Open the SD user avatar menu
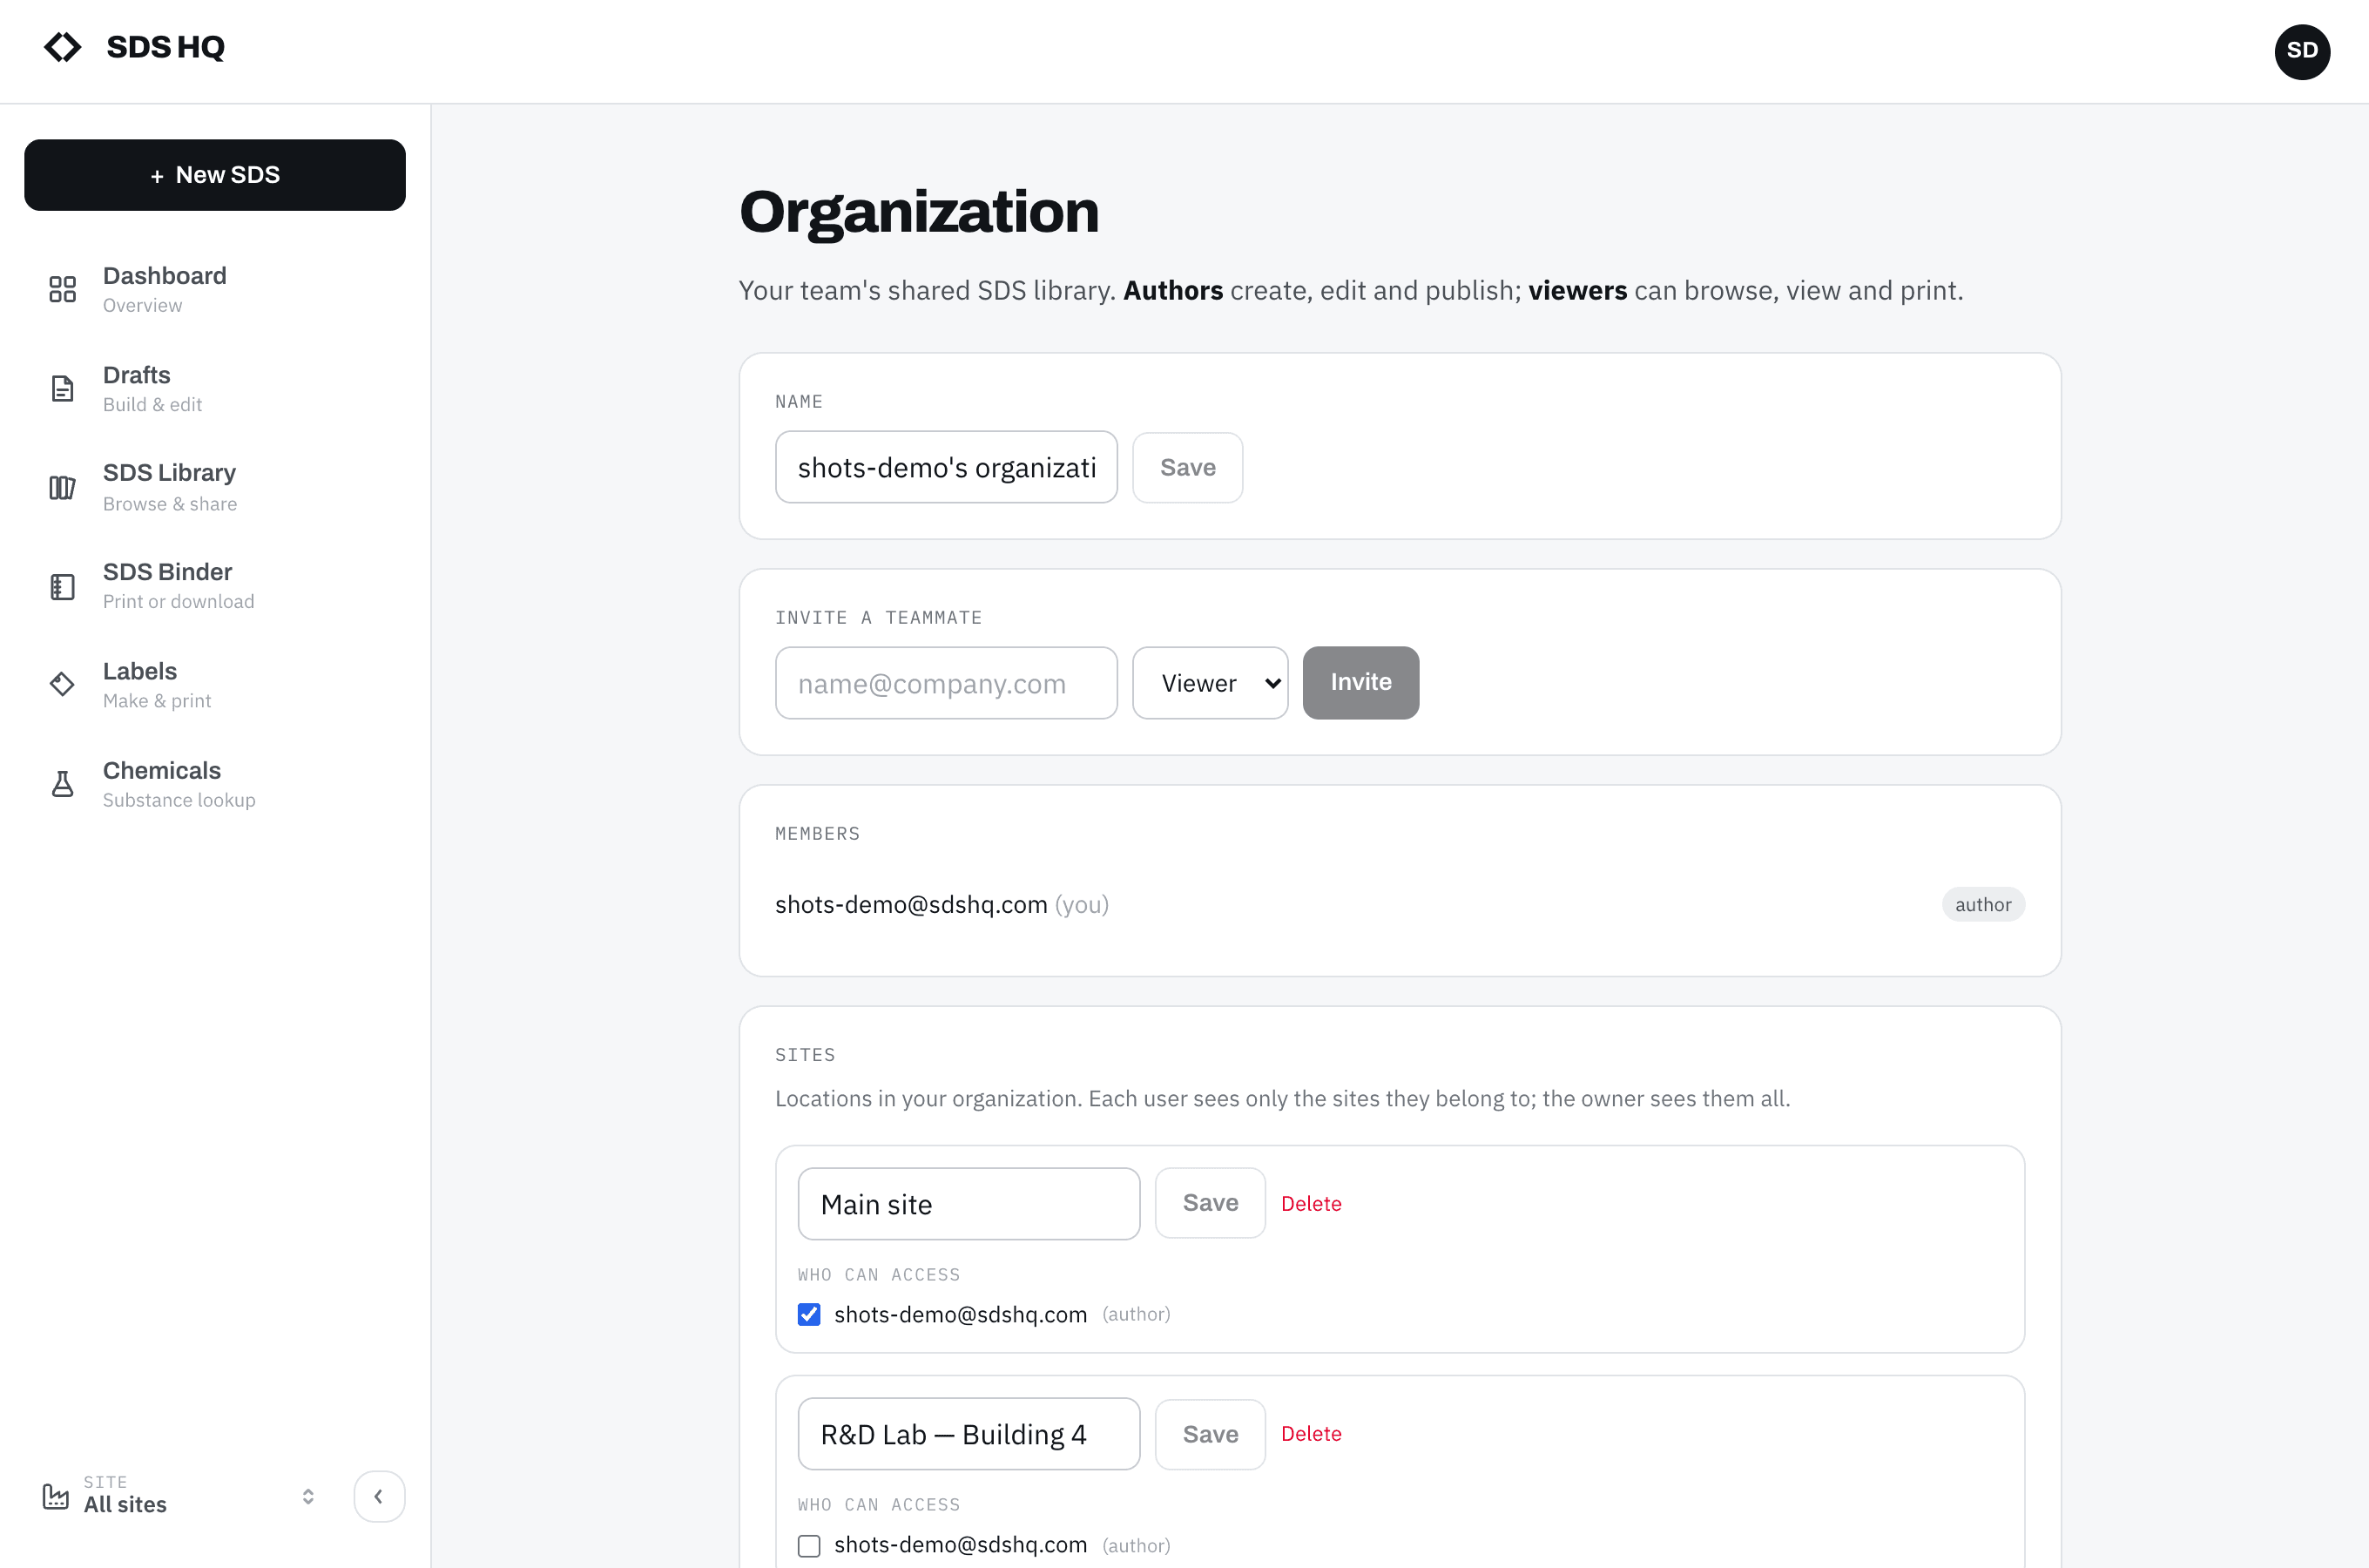 [x=2301, y=51]
